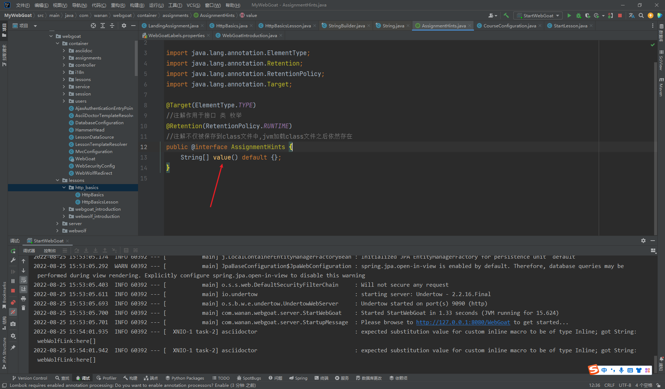Screen dimensions: 665x389
Task: Open project panel options with the gear icon
Action: (x=124, y=26)
